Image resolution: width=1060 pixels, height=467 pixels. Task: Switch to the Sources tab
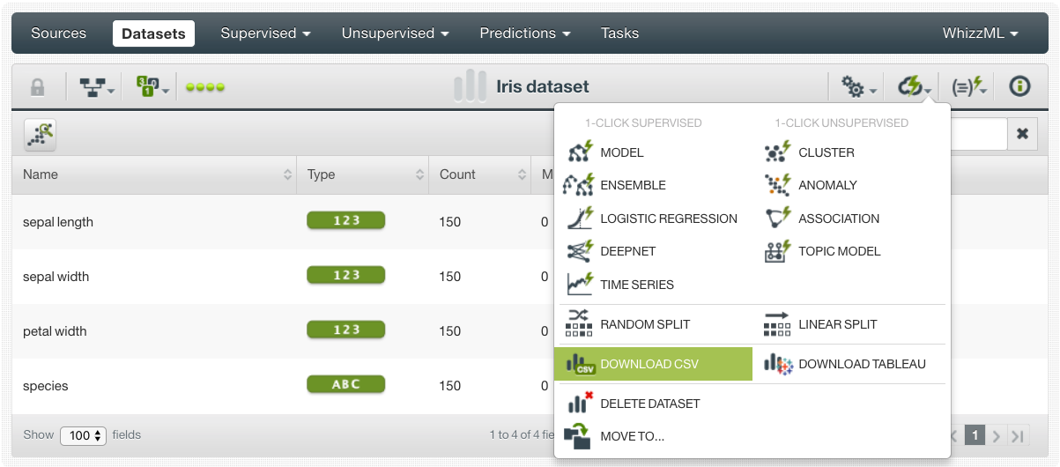pos(58,33)
